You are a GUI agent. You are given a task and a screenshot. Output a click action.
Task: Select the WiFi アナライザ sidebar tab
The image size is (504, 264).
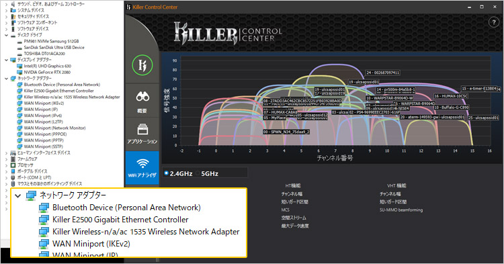(142, 168)
